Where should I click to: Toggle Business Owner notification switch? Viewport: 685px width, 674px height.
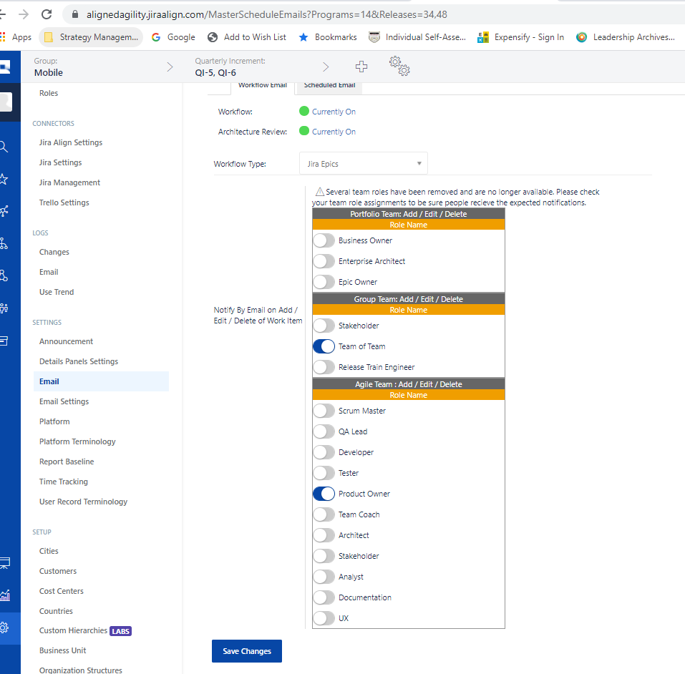click(x=324, y=240)
